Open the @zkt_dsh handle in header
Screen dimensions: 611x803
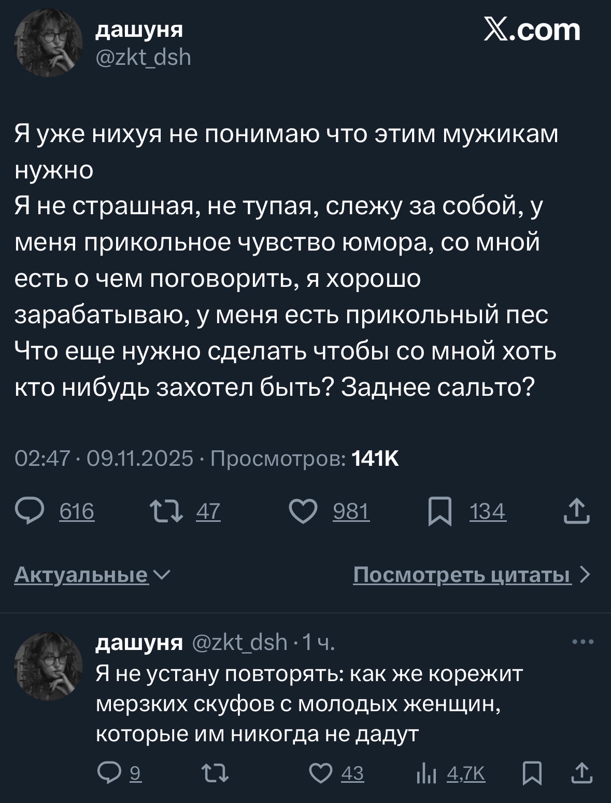pos(144,57)
